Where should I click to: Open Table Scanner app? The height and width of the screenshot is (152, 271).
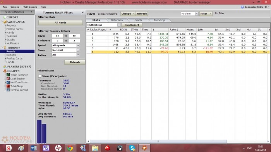(x=17, y=75)
